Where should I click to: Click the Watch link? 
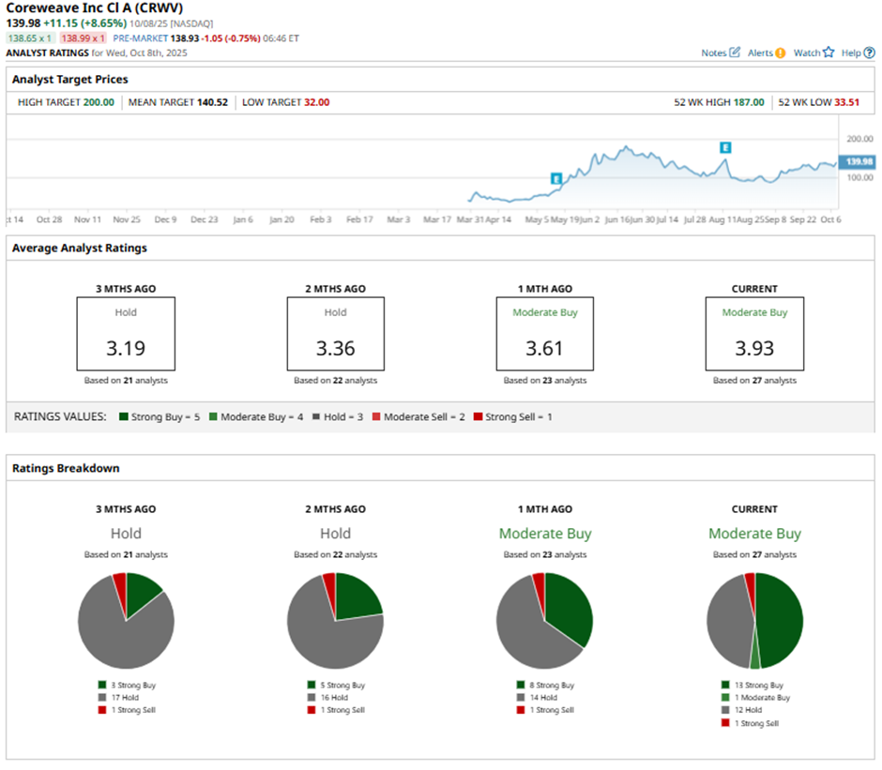coord(807,53)
